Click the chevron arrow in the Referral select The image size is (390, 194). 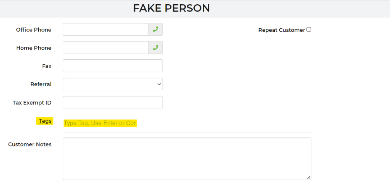pyautogui.click(x=159, y=84)
